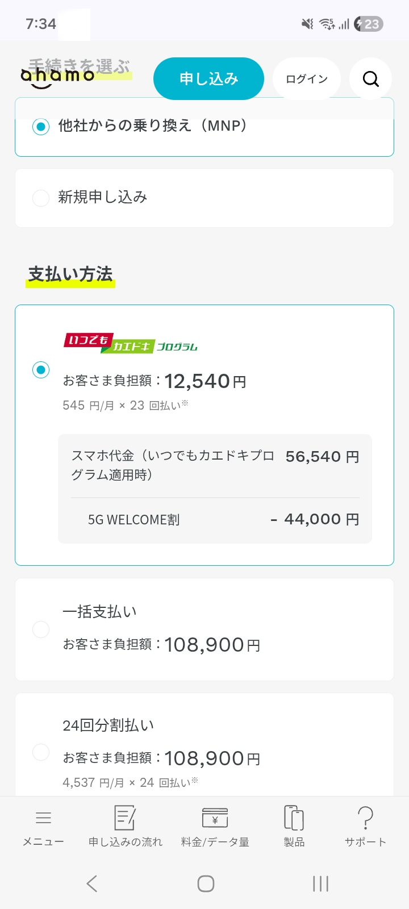The width and height of the screenshot is (409, 909).
Task: Tap the いつでもカエドキプログラム logo banner
Action: pos(131,343)
